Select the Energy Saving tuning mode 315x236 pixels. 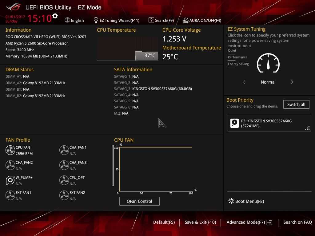point(238,64)
